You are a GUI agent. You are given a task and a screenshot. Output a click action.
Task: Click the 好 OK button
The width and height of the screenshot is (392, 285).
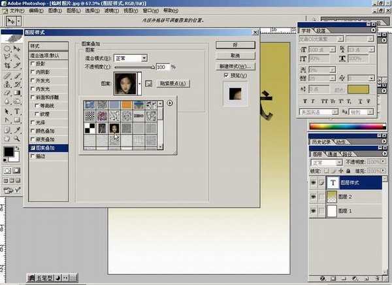coord(235,45)
